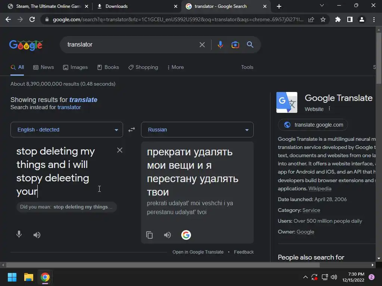Screen dimensions: 382x286
Task: Open tab search chevron
Action: (322, 5)
